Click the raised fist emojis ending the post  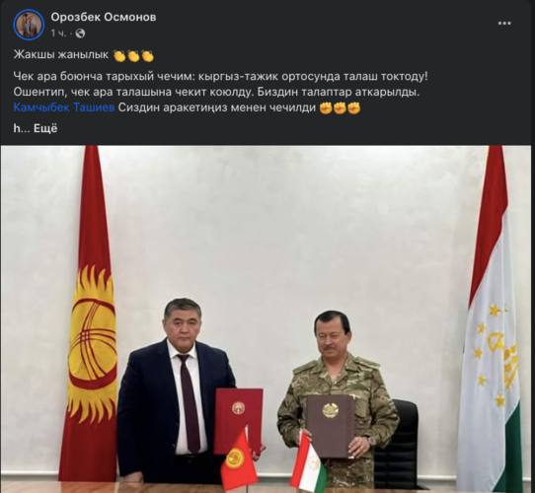(340, 108)
